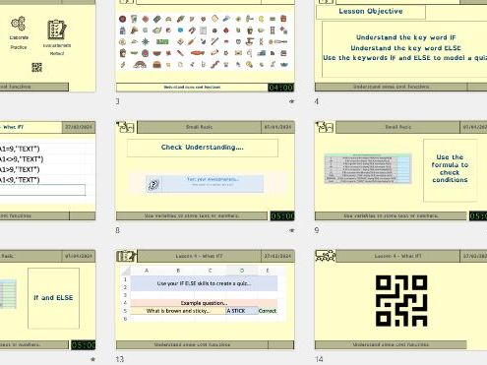This screenshot has width=487, height=365.
Task: Click the small QR code on top-left slide
Action: click(36, 67)
